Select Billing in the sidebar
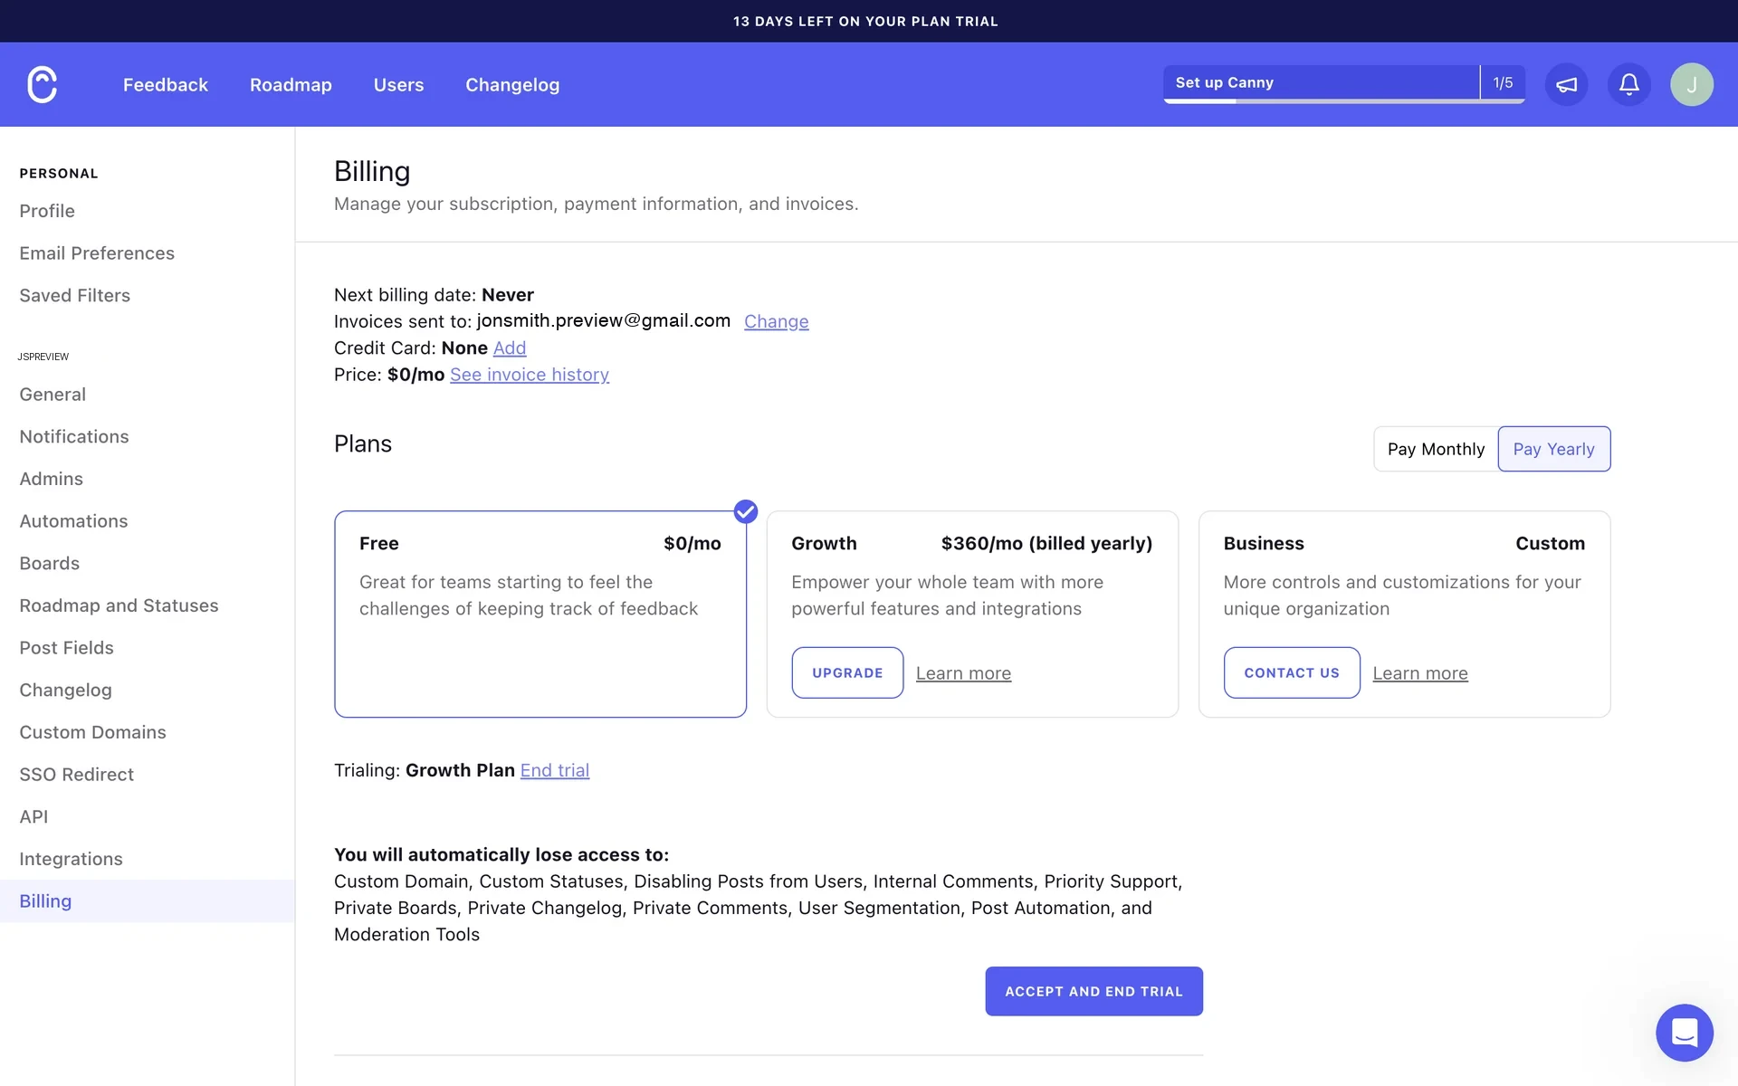 [147, 901]
